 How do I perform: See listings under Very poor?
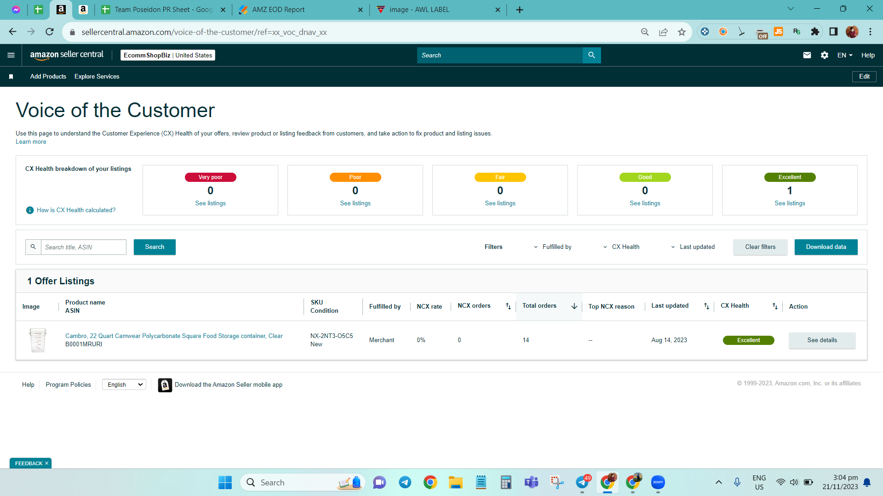click(210, 203)
